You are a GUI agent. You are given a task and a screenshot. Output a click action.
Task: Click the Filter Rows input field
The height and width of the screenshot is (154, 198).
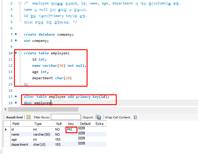point(66,117)
